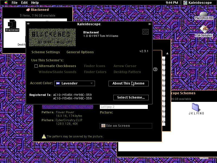Viewport: 217px width, 163px height.
Task: Click the round help icon on the rear window
Action: click(x=155, y=69)
